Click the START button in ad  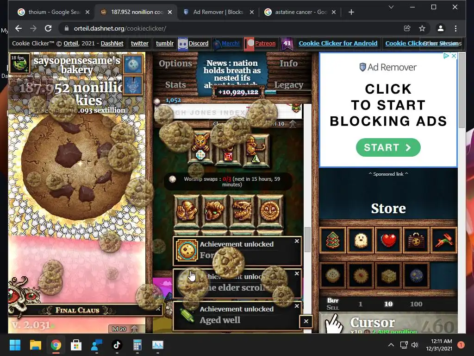(x=388, y=147)
